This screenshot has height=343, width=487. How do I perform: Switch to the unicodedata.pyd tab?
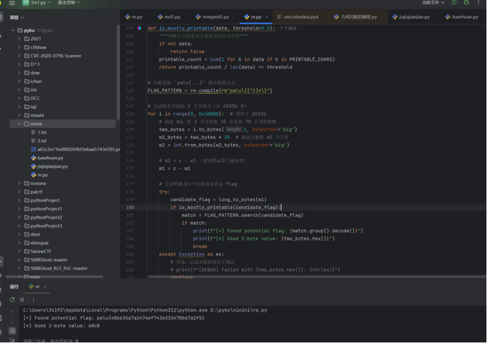[297, 17]
